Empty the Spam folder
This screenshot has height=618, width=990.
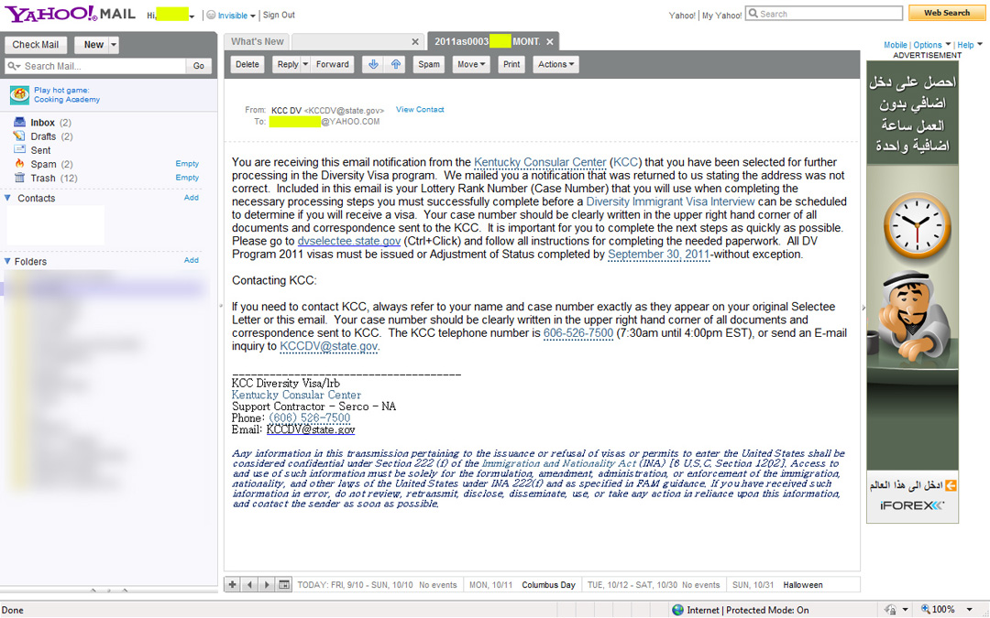pyautogui.click(x=187, y=163)
